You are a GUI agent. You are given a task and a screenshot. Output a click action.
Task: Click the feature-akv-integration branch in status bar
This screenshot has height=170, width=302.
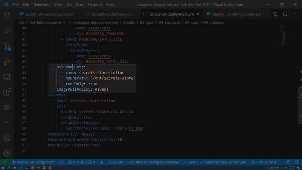click(x=34, y=162)
